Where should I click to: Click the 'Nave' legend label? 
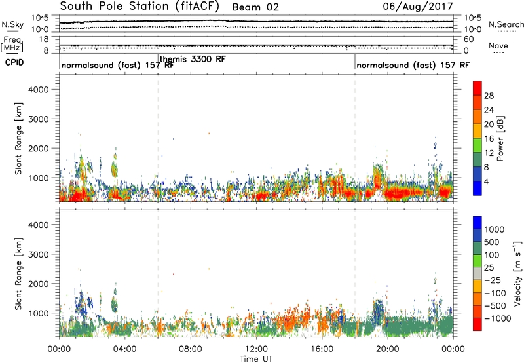point(498,46)
